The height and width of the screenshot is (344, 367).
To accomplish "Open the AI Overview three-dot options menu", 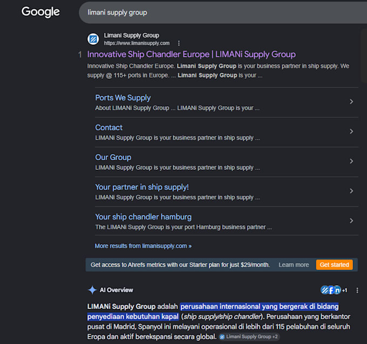I will point(357,290).
